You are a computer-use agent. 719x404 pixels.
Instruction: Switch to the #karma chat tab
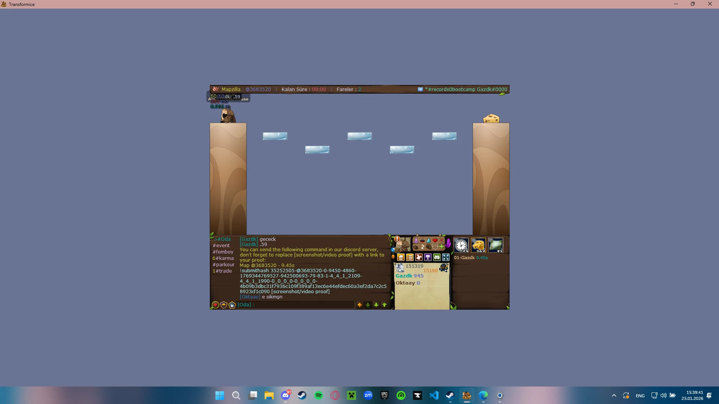[223, 258]
